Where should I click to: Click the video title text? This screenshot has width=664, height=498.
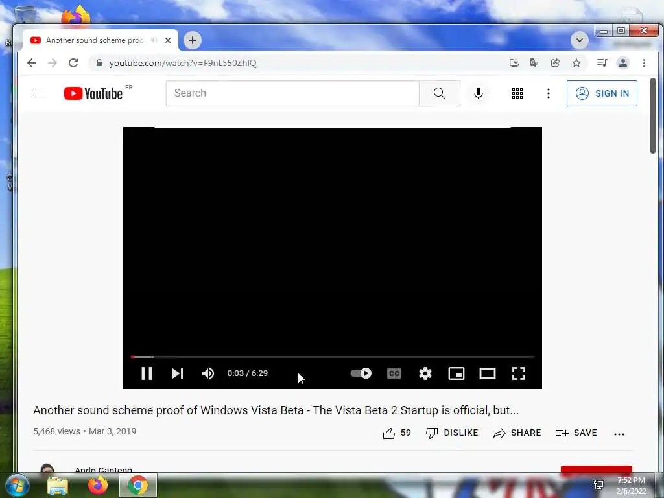pos(276,410)
